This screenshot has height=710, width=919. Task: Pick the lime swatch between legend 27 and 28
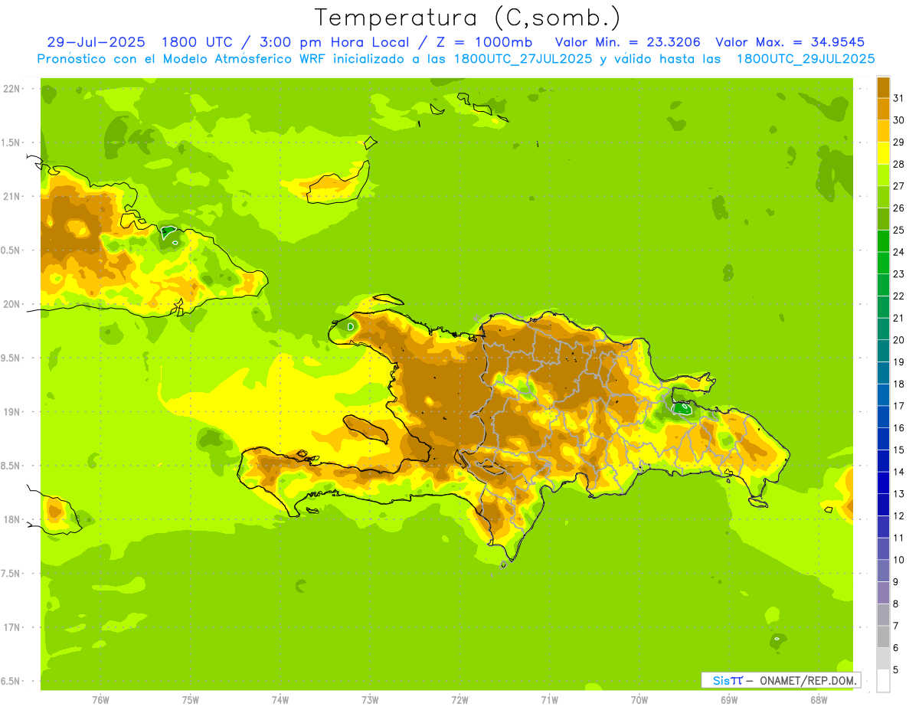tap(883, 175)
